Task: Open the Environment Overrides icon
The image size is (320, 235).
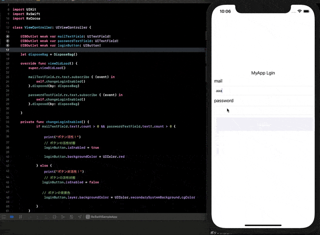Action: pyautogui.click(x=72, y=217)
